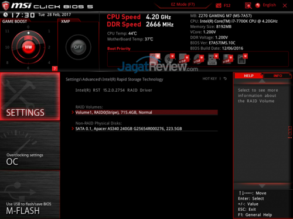This screenshot has width=293, height=219.
Task: Select network boot priority icon
Action: click(243, 59)
